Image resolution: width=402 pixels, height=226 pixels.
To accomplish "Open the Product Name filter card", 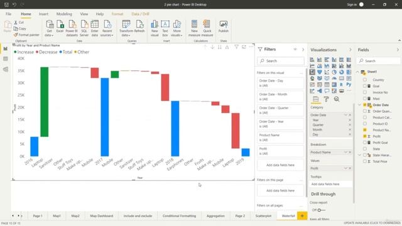I will [280, 137].
